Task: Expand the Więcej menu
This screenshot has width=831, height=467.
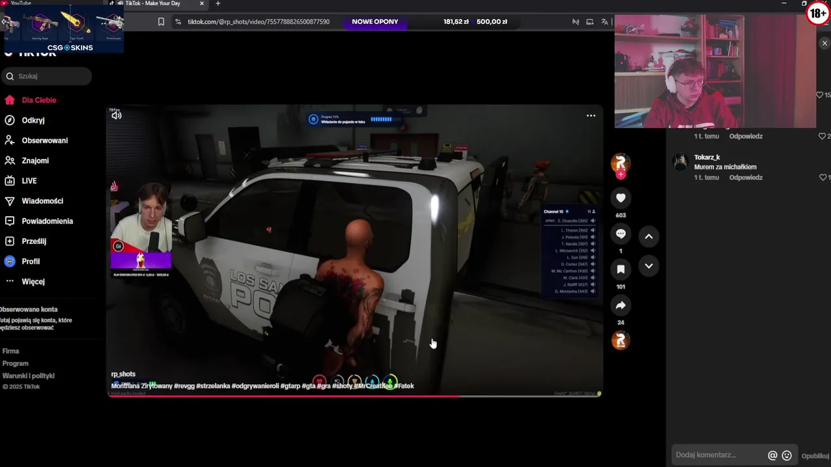Action: [x=33, y=281]
